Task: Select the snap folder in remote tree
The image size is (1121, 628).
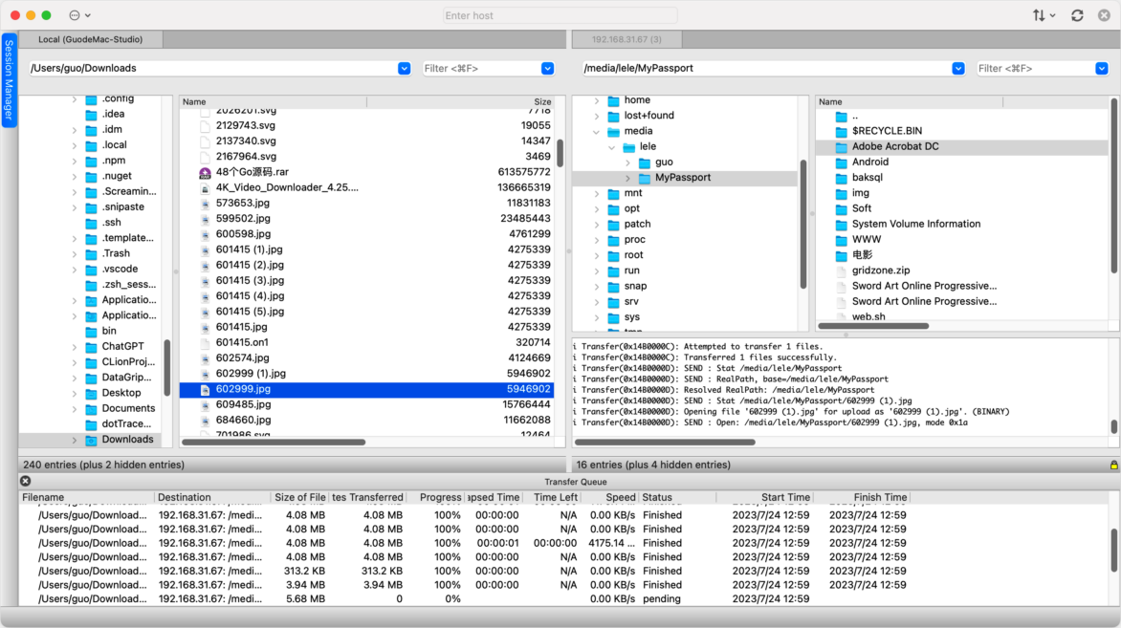Action: pyautogui.click(x=635, y=287)
